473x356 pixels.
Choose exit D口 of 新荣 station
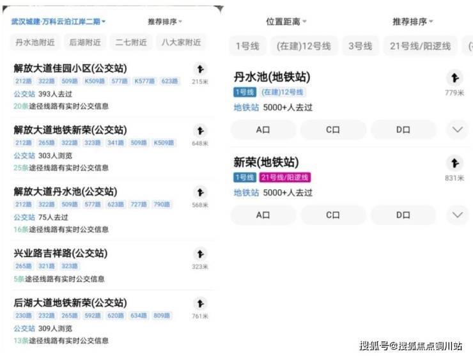pyautogui.click(x=403, y=215)
